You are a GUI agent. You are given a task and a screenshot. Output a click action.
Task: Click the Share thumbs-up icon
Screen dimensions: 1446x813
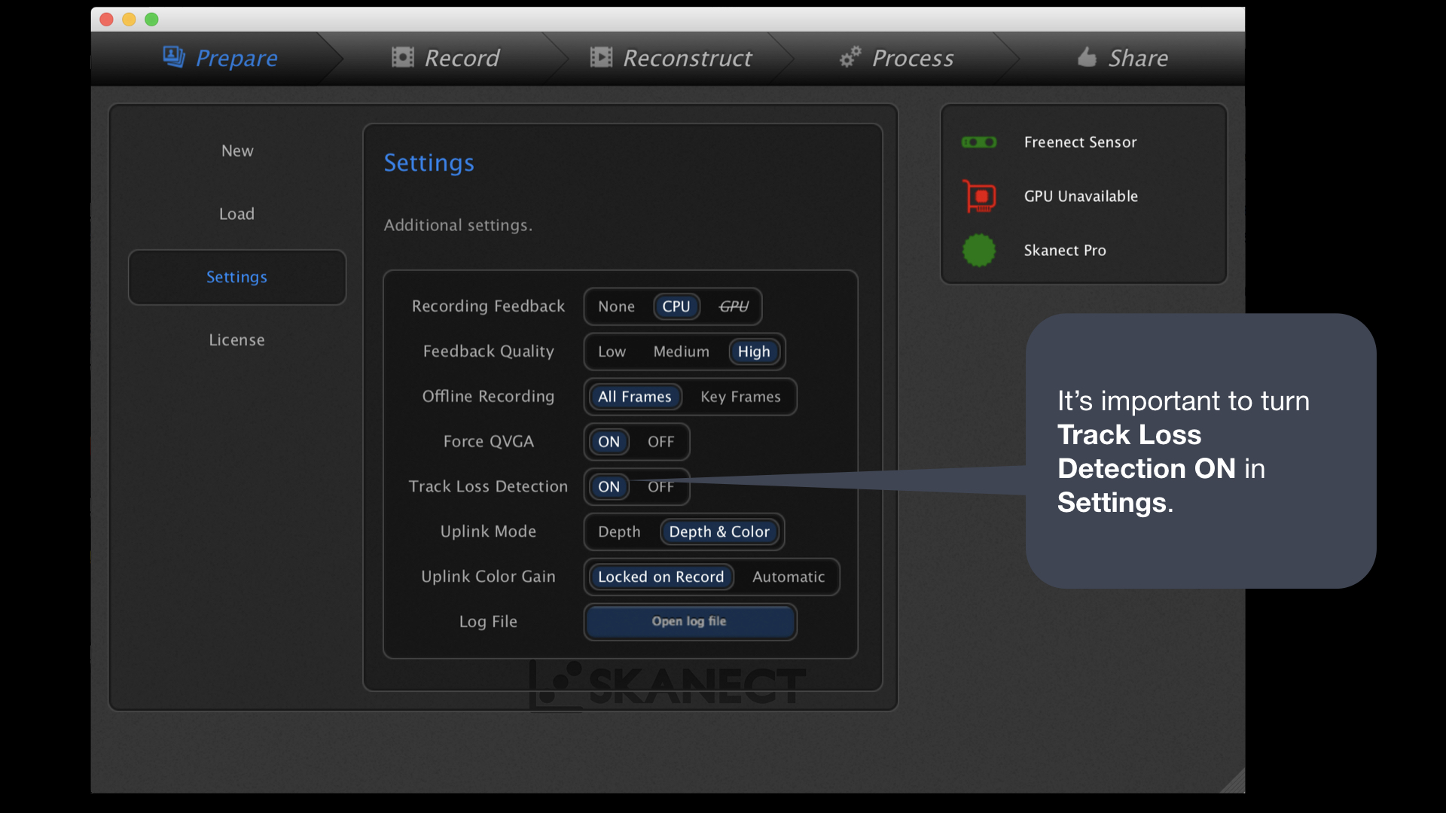(x=1087, y=57)
